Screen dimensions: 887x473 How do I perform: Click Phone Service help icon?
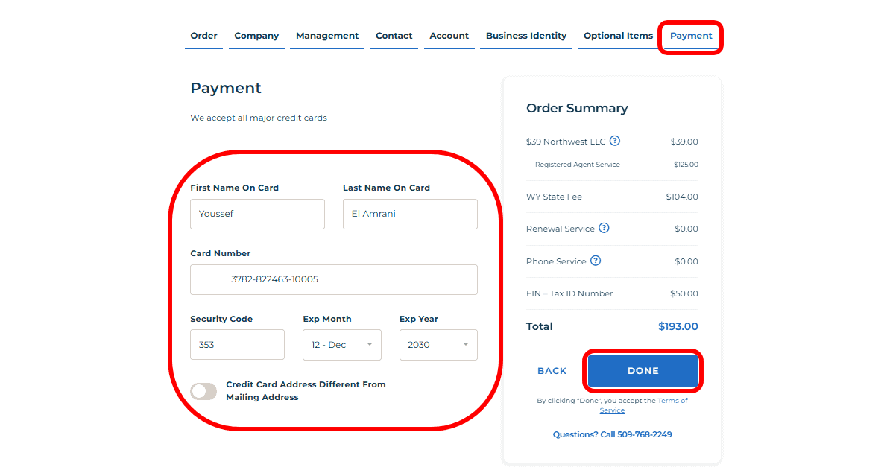(x=596, y=261)
